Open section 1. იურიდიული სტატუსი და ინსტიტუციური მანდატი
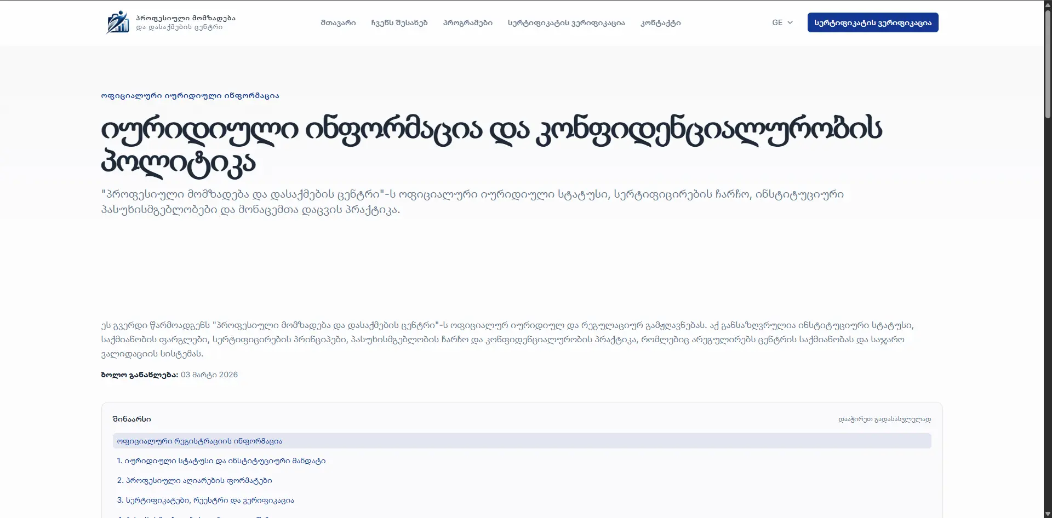This screenshot has width=1052, height=518. click(221, 461)
